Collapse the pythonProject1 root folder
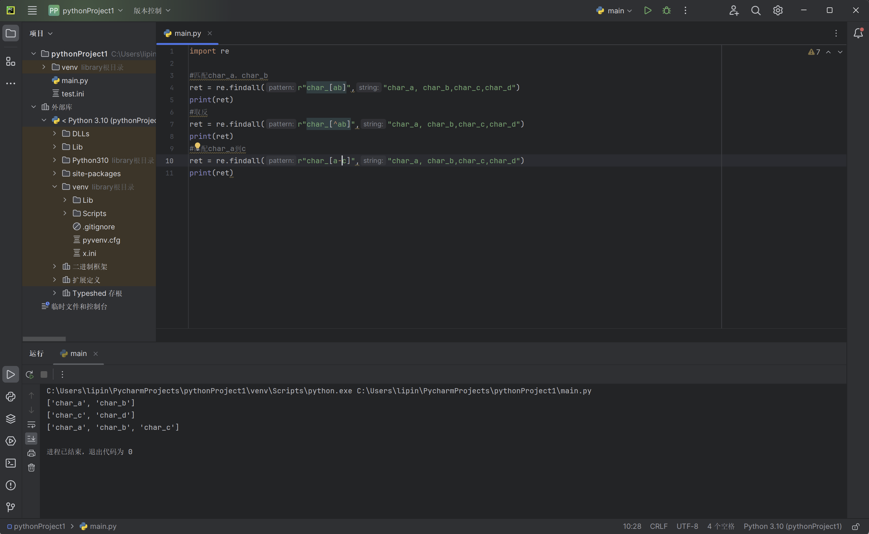869x534 pixels. (x=34, y=54)
